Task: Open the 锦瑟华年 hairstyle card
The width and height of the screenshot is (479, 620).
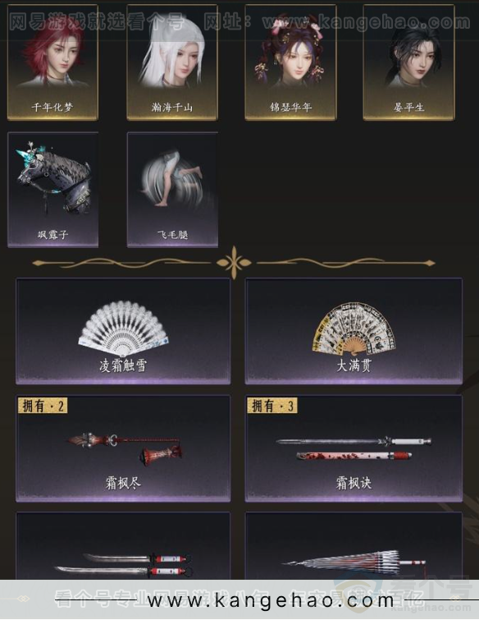Action: pyautogui.click(x=290, y=62)
